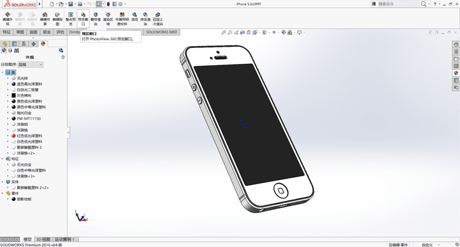
Task: Click the red 红色低光泽塑料 appearance swatch
Action: pos(13,136)
